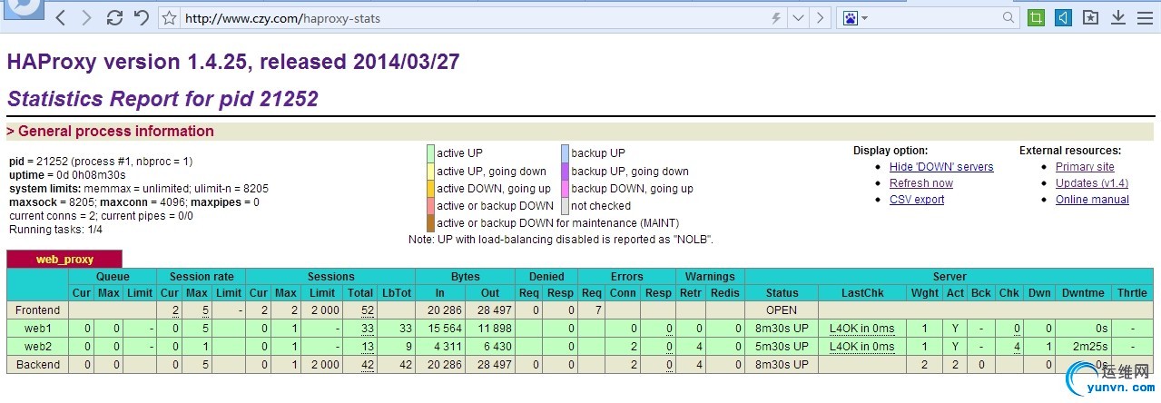Click the Warnings column group header
Viewport: 1161px width, 403px height.
(710, 277)
